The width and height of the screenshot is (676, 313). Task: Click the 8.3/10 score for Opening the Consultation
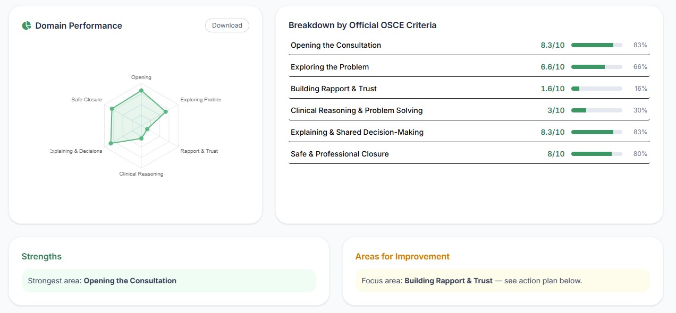pos(553,45)
